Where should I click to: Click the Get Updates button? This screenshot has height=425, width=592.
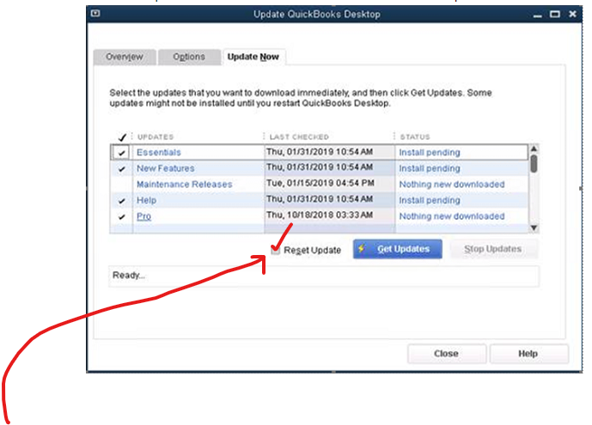[398, 249]
